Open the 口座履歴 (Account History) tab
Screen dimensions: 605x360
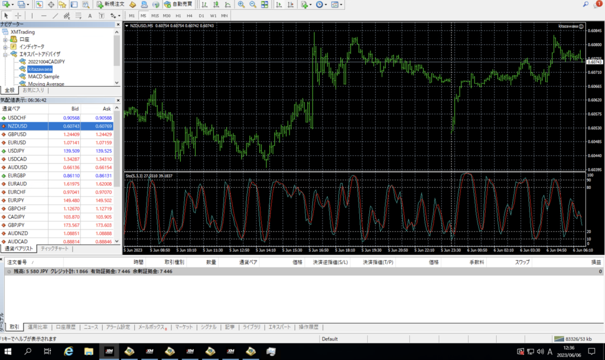click(x=66, y=327)
